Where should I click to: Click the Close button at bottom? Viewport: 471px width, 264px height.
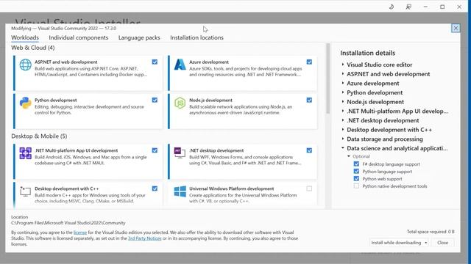[x=442, y=243]
